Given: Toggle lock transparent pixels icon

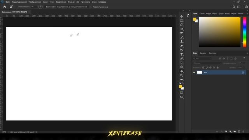Looking at the screenshot, I should pos(203,68).
